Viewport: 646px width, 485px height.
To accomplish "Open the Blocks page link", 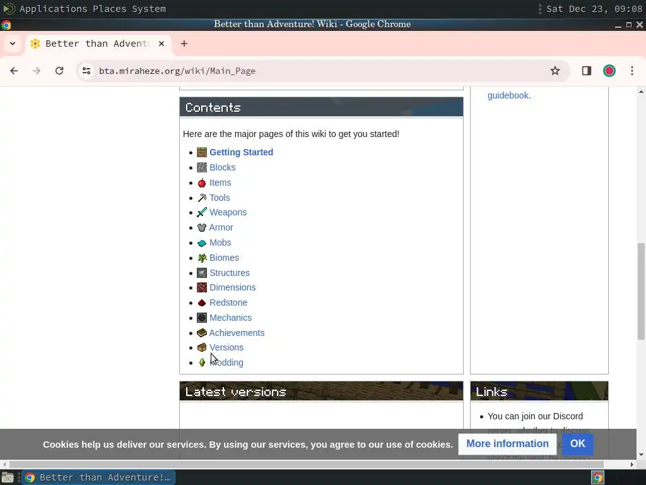I will (223, 167).
